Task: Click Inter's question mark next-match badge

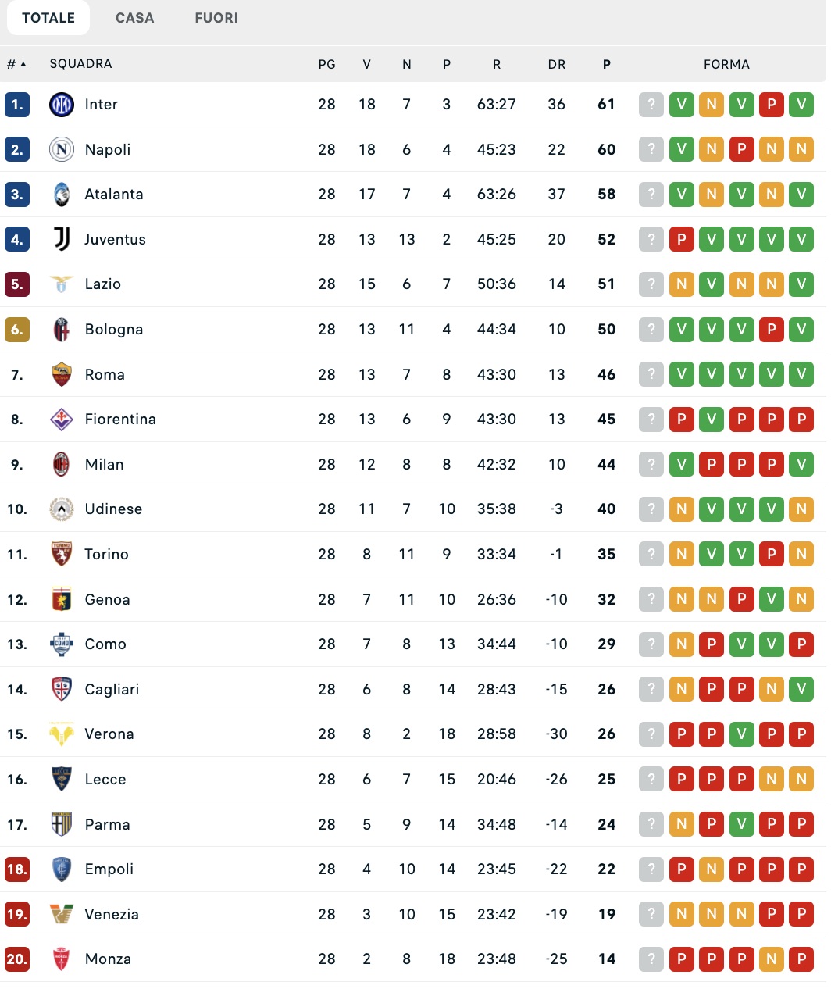Action: [651, 105]
